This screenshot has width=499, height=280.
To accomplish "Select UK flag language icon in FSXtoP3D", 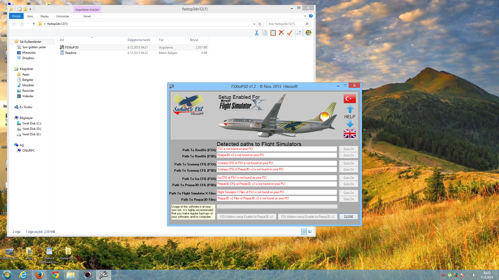I will pyautogui.click(x=350, y=134).
